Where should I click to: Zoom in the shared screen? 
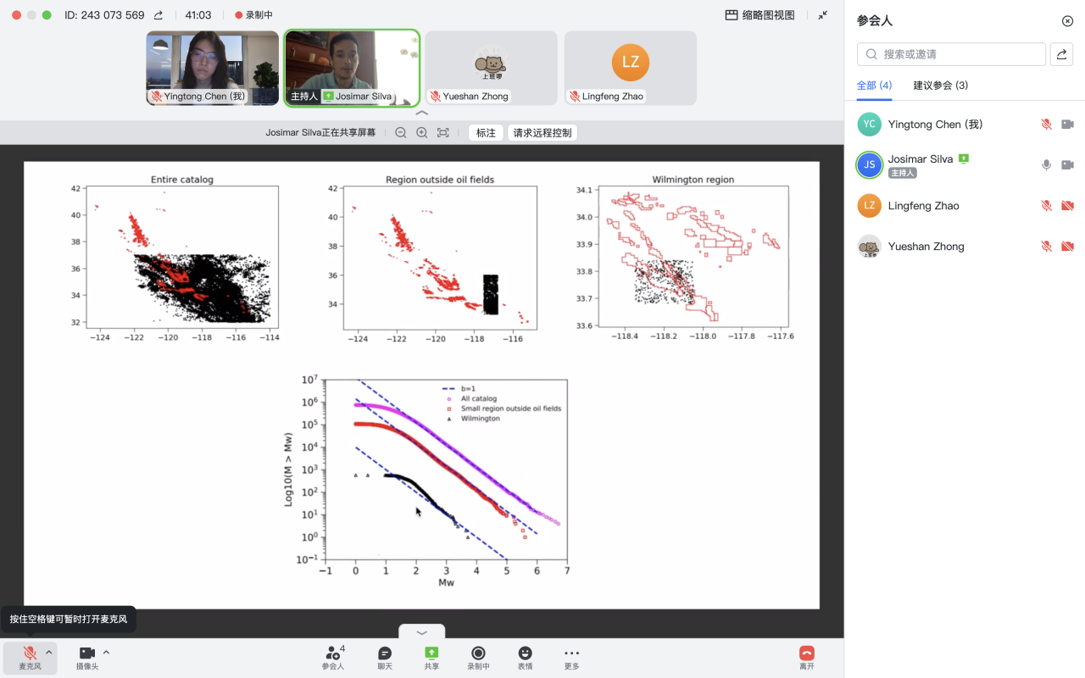click(x=422, y=133)
